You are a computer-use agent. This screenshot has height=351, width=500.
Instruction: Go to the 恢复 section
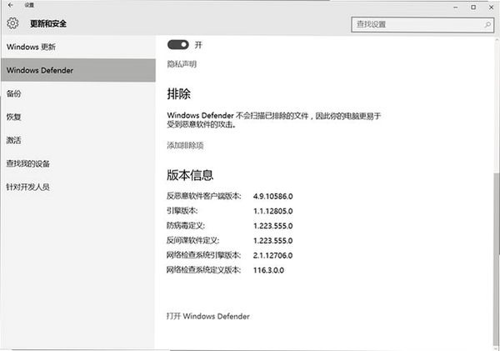pos(77,117)
